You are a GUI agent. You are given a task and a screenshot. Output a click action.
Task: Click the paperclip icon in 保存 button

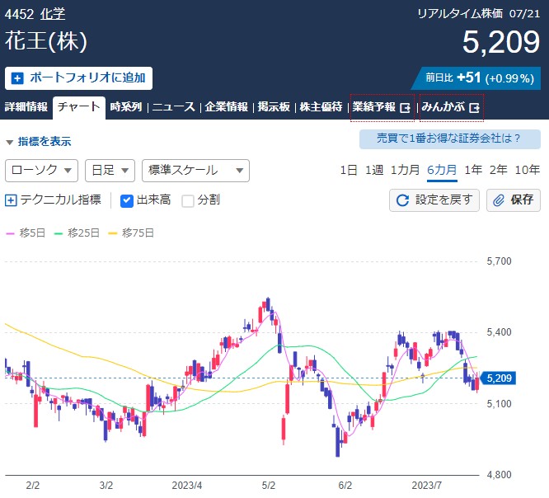(499, 200)
